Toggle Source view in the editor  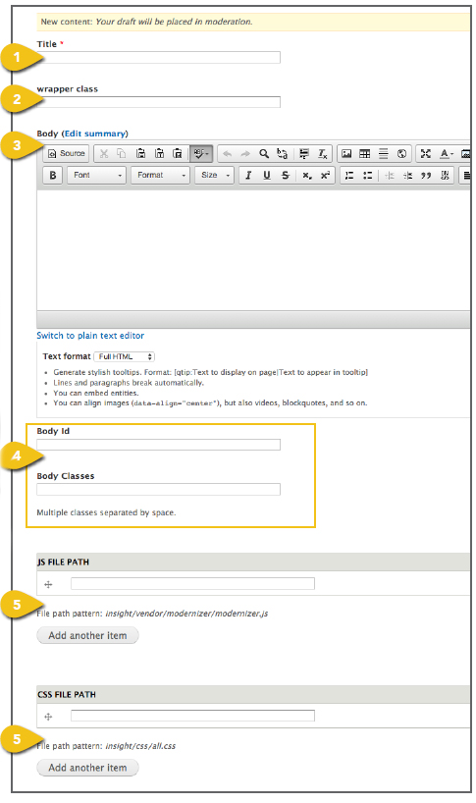pos(66,154)
